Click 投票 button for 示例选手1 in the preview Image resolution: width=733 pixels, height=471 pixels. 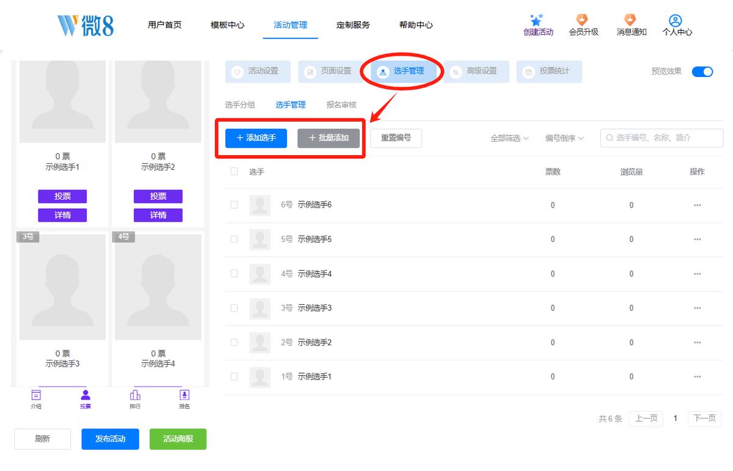62,196
